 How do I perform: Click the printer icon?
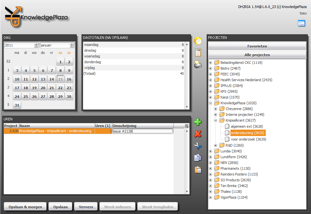coord(198,65)
